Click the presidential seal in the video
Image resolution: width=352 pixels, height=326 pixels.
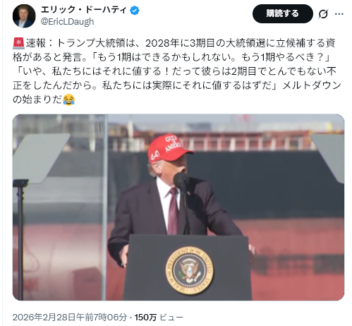(x=189, y=270)
